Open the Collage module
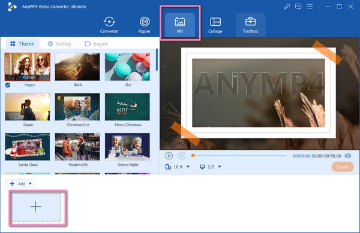 215,25
